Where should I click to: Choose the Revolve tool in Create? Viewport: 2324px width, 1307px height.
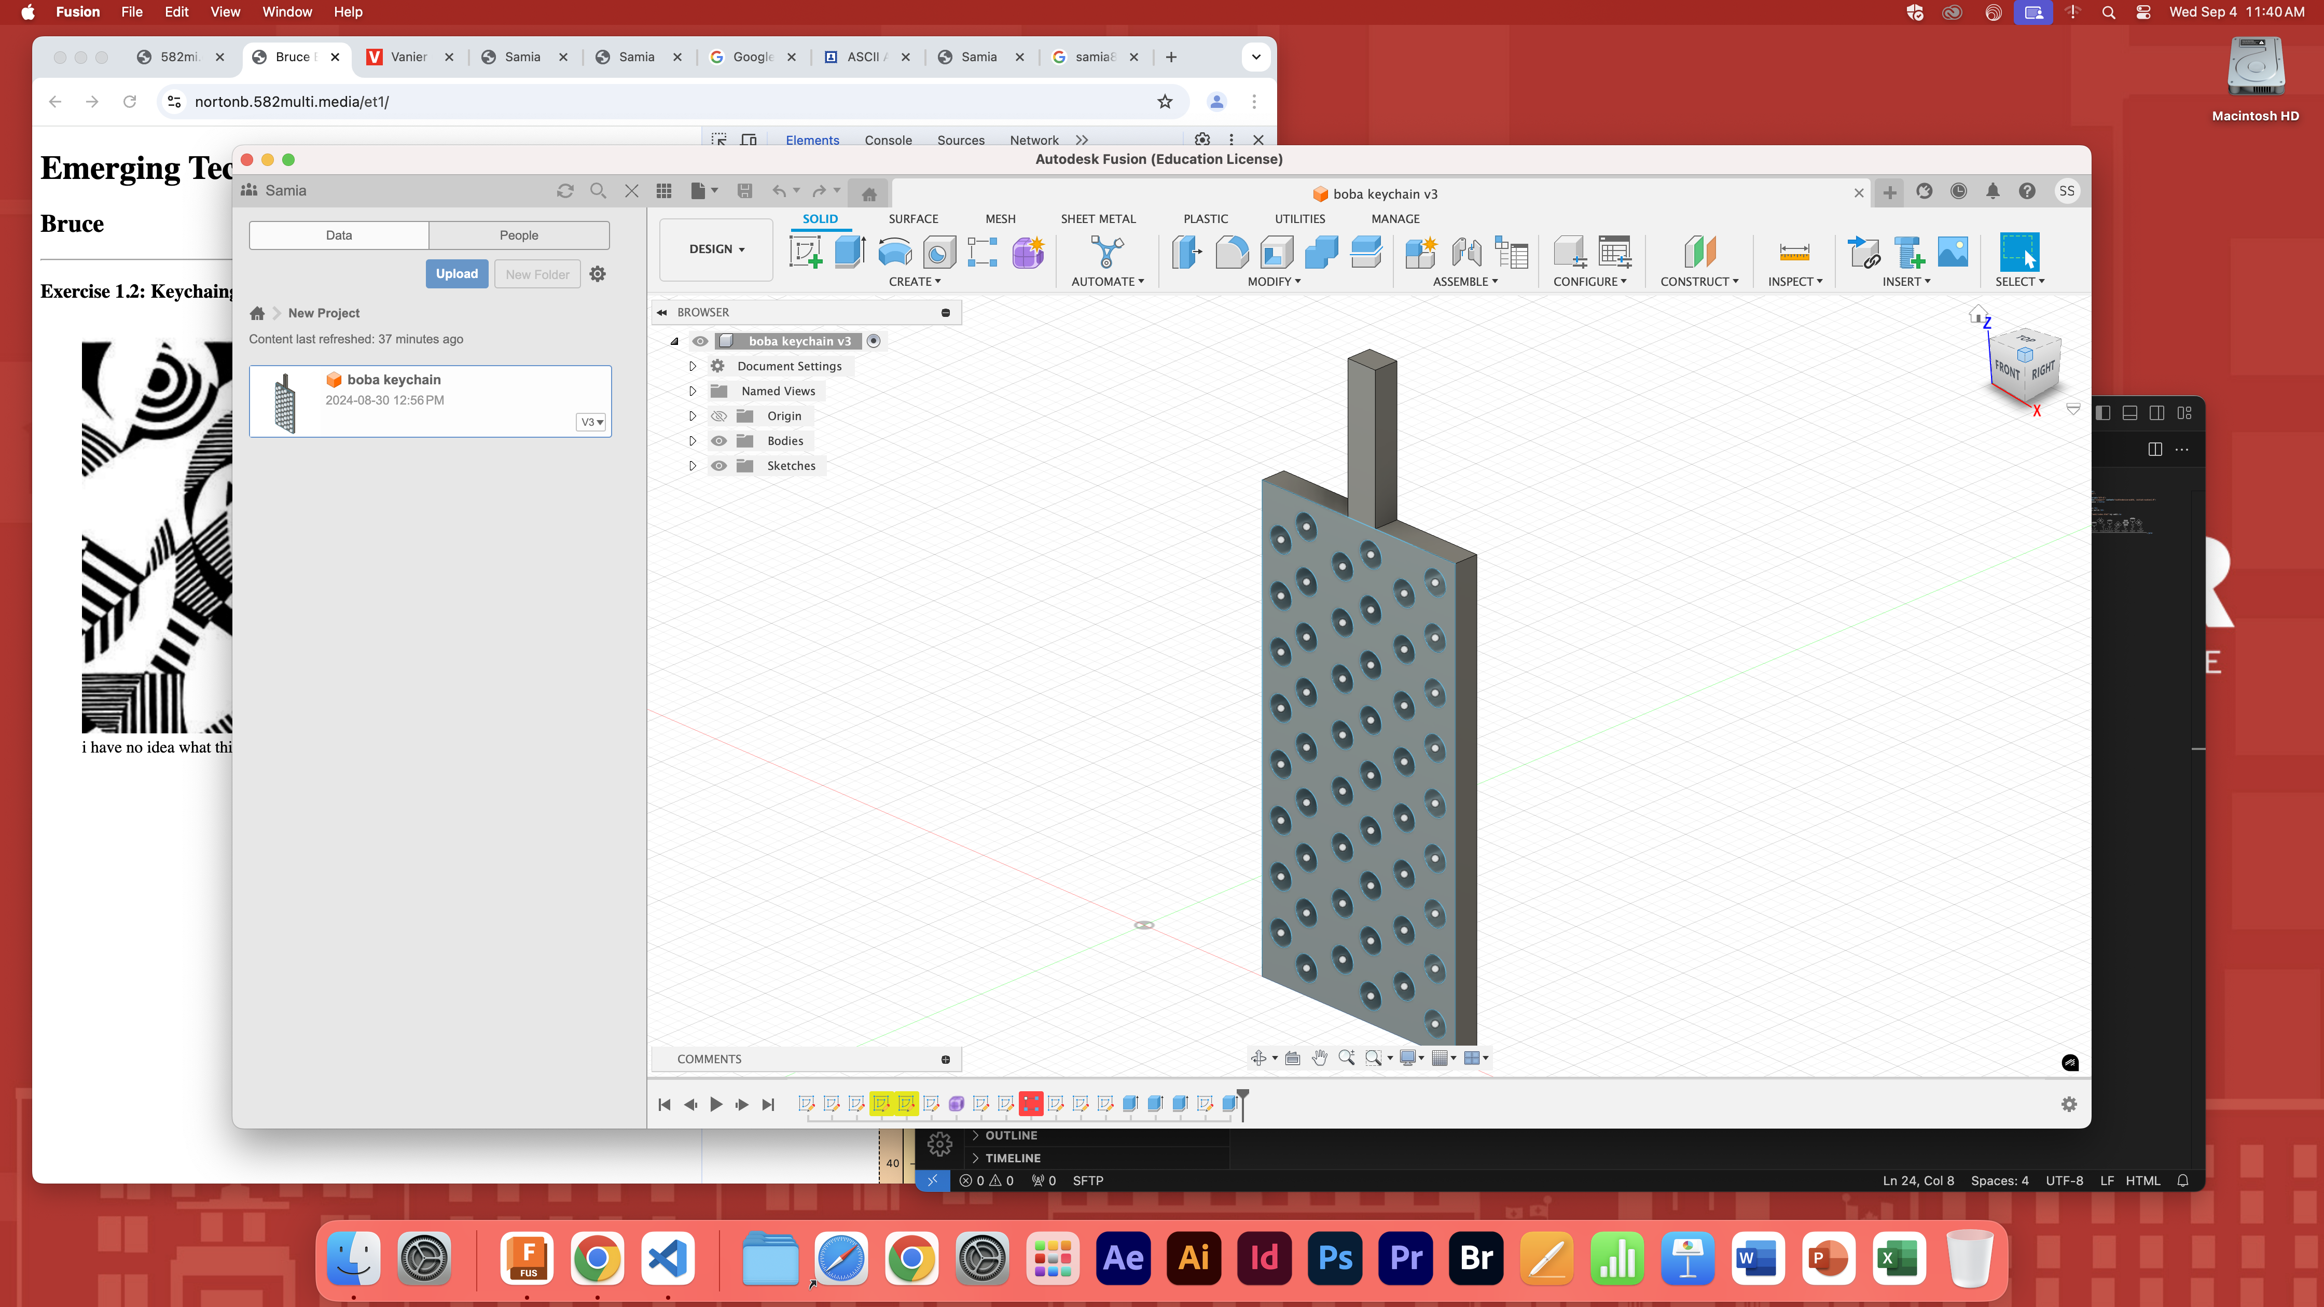click(894, 252)
